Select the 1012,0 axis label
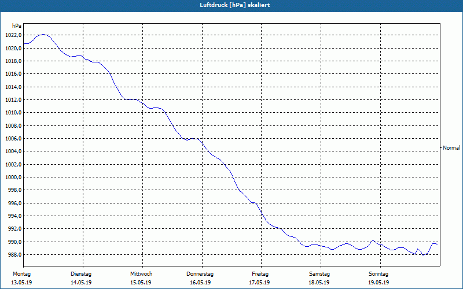 13,100
